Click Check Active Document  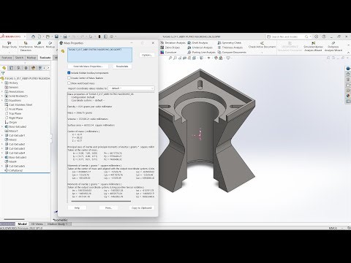(x=262, y=45)
